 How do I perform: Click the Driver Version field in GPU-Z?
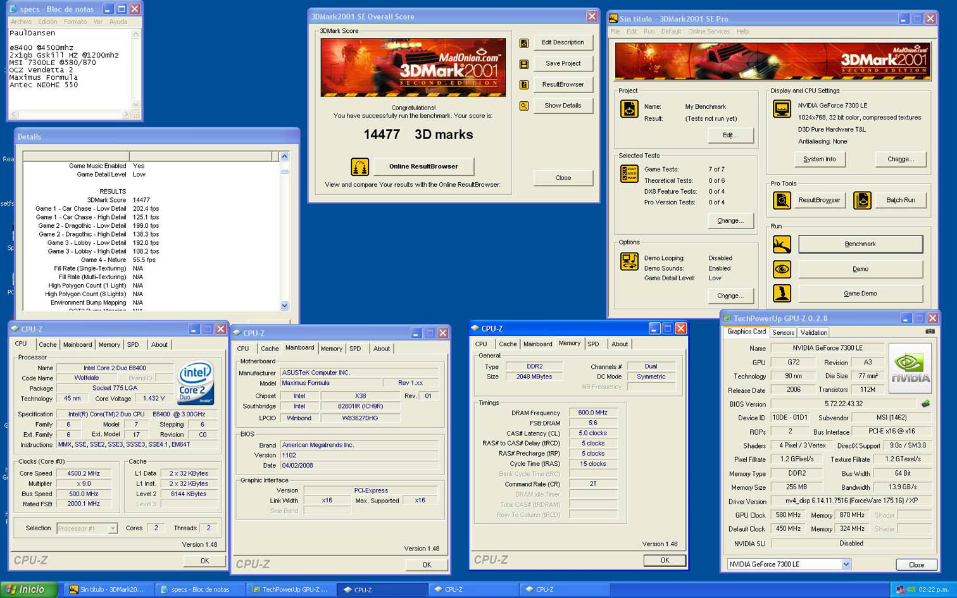[851, 501]
